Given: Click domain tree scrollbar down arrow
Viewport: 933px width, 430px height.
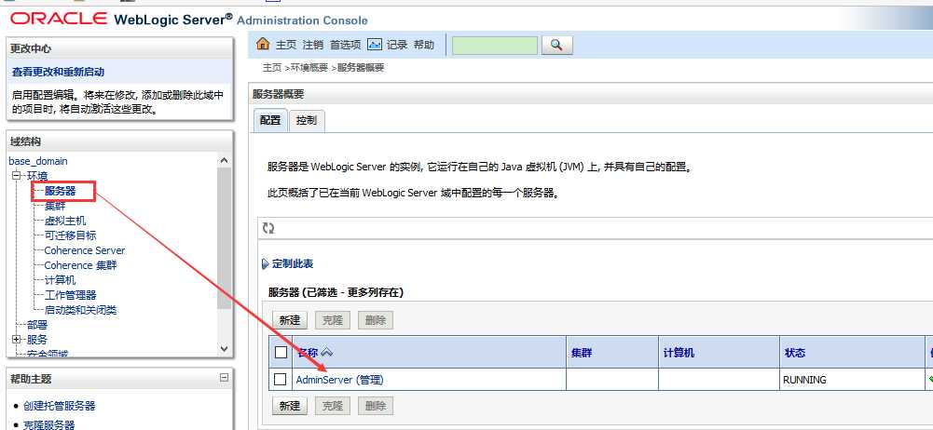Looking at the screenshot, I should tap(224, 349).
